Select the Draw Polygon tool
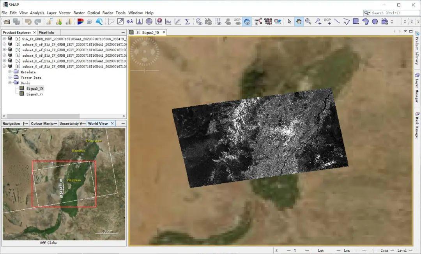Image resolution: width=421 pixels, height=254 pixels. coord(366,22)
